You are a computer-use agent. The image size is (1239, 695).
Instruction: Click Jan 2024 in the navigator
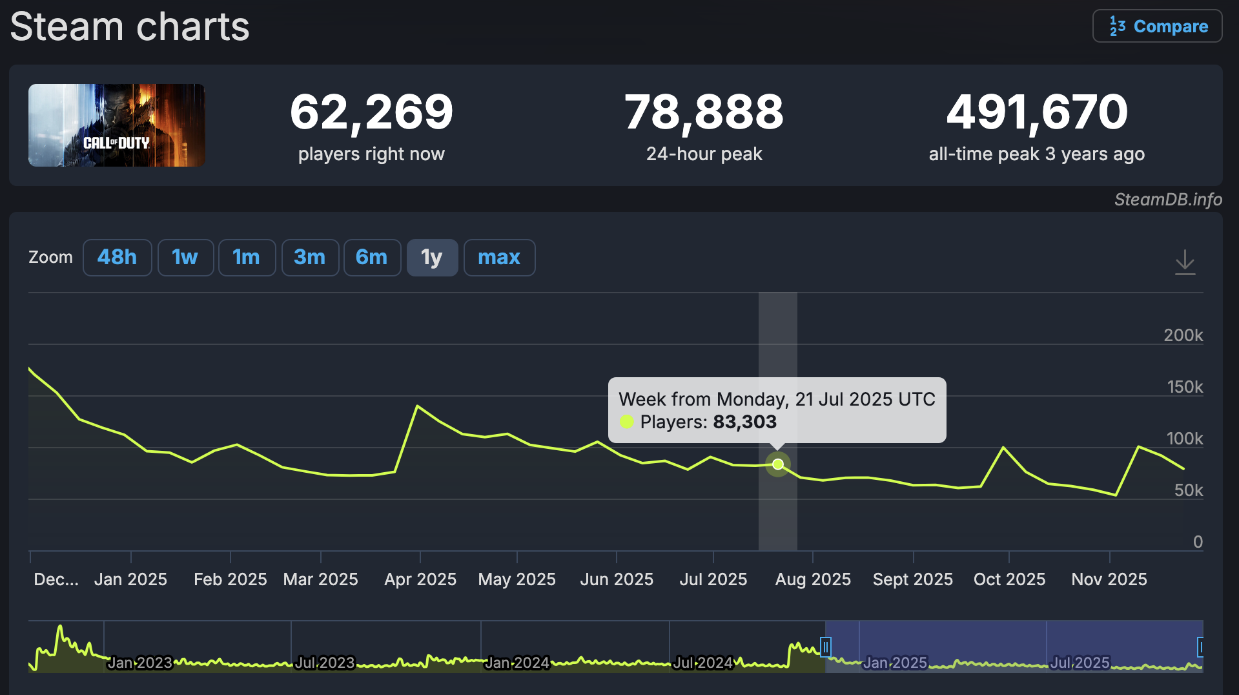coord(517,663)
